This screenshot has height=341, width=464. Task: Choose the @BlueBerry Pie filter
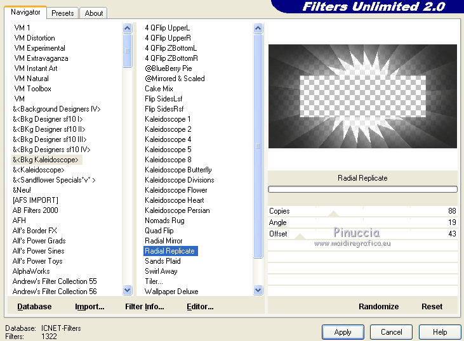tap(168, 68)
